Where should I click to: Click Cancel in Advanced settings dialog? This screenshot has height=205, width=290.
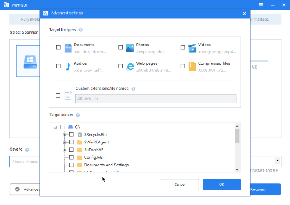coord(180,185)
